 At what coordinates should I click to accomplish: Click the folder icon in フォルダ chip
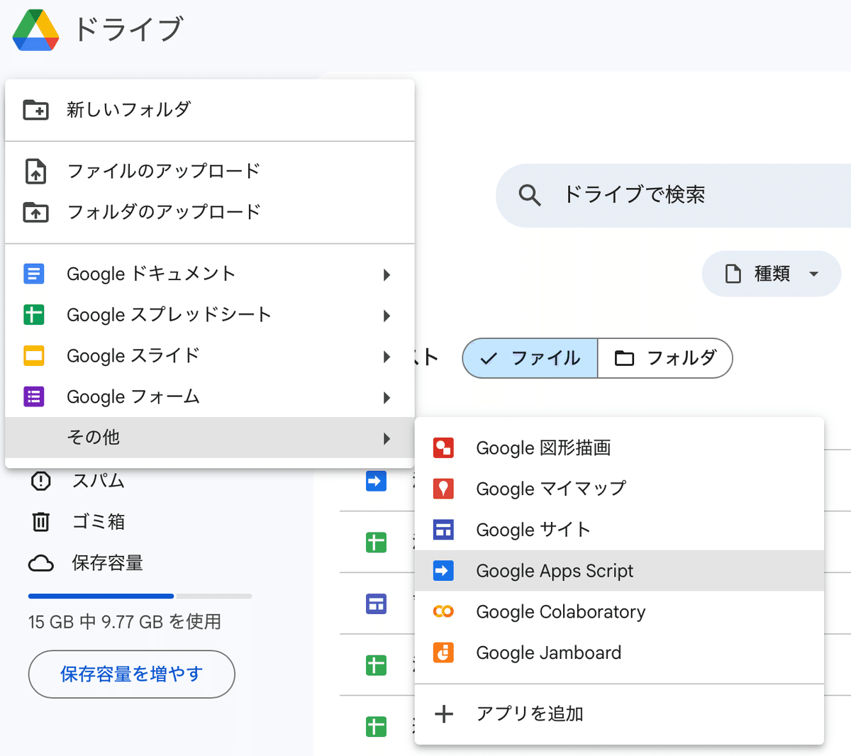625,358
